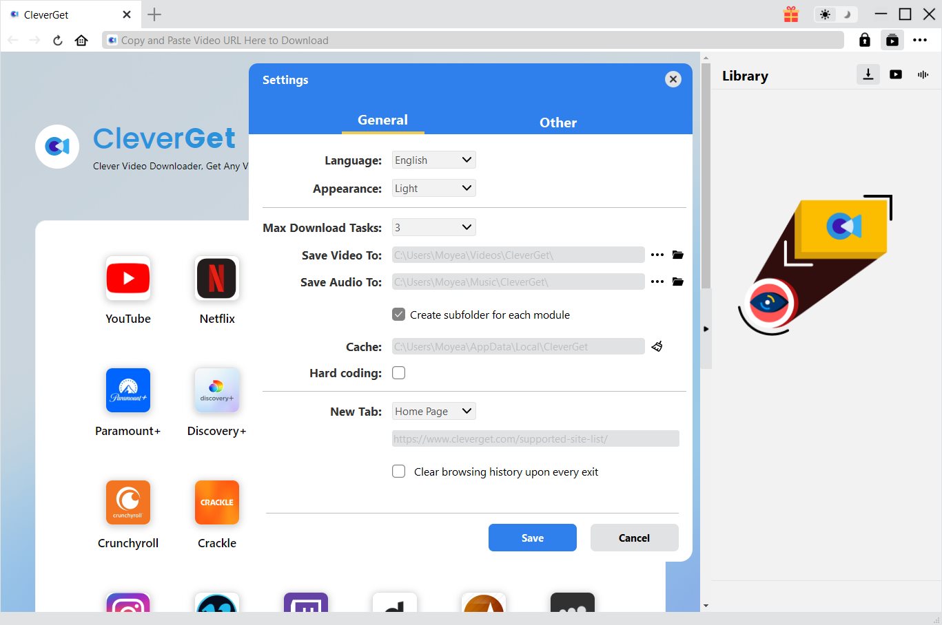Go to home page via house icon
The image size is (942, 625).
point(81,41)
